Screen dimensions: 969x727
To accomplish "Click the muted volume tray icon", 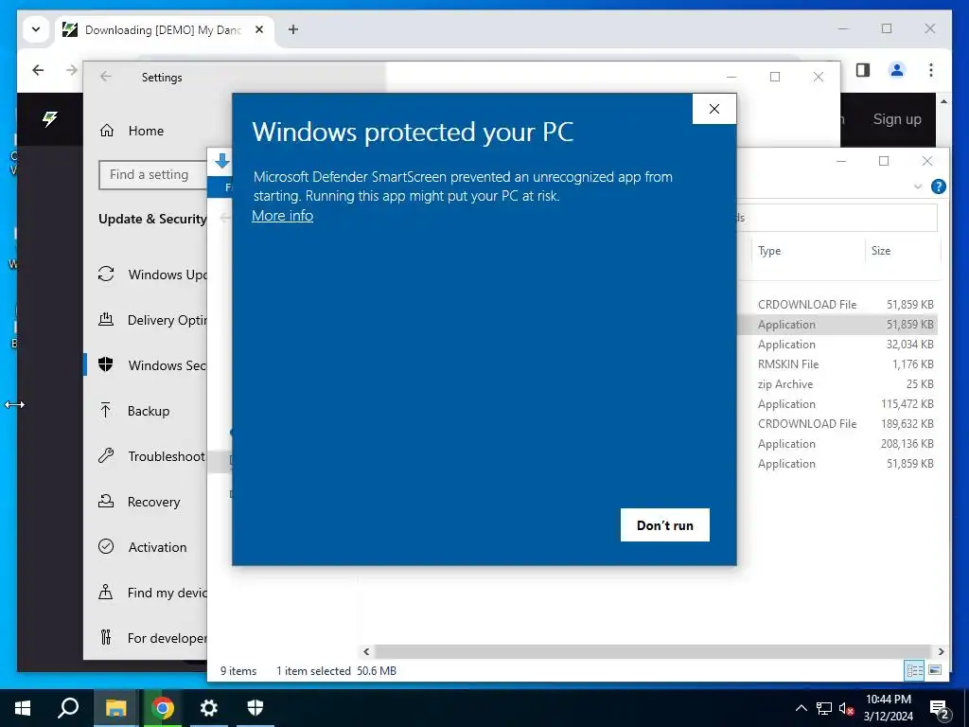I will click(846, 708).
